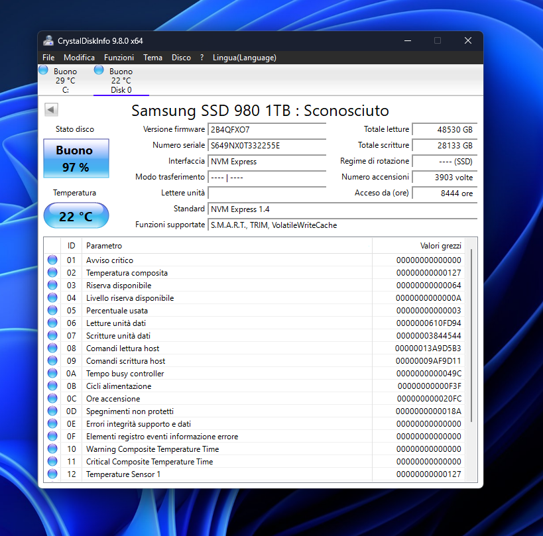Click the status orb for Tempo busy controller
543x536 pixels.
(x=52, y=374)
